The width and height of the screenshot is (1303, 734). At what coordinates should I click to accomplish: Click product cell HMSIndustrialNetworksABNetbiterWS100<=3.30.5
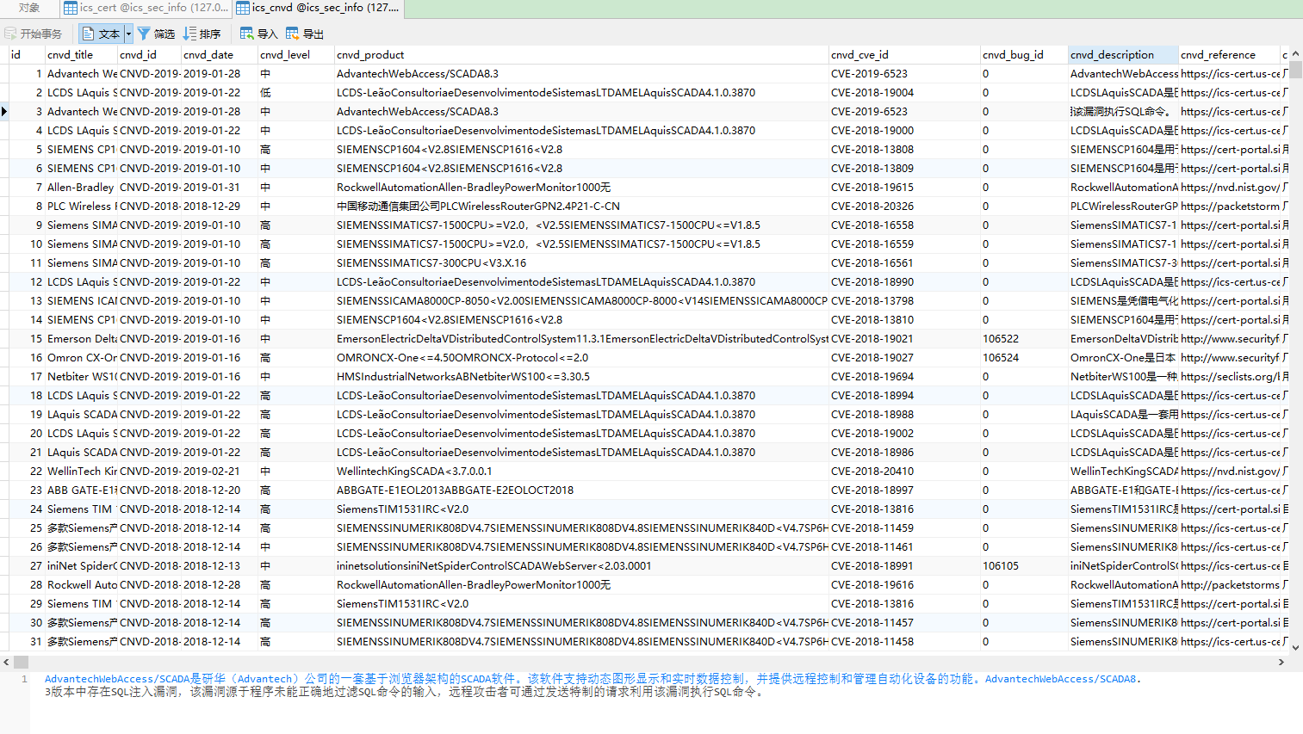pos(581,376)
